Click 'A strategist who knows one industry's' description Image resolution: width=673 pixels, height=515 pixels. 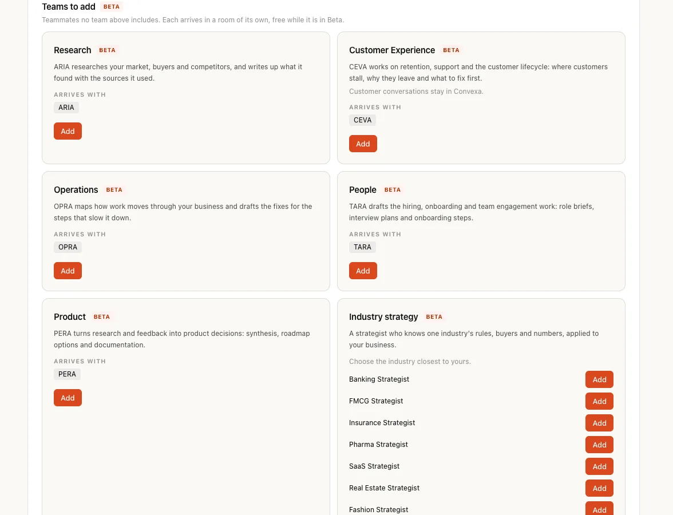(x=474, y=339)
